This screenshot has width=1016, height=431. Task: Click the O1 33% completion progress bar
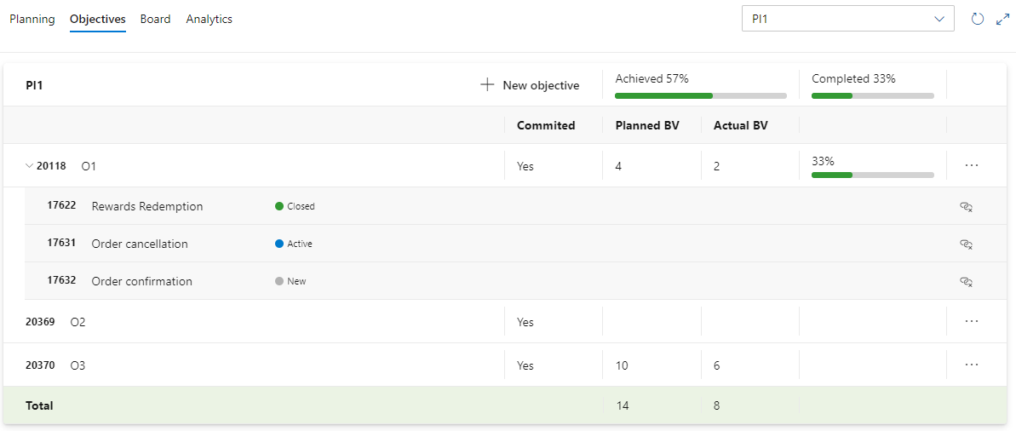tap(873, 175)
